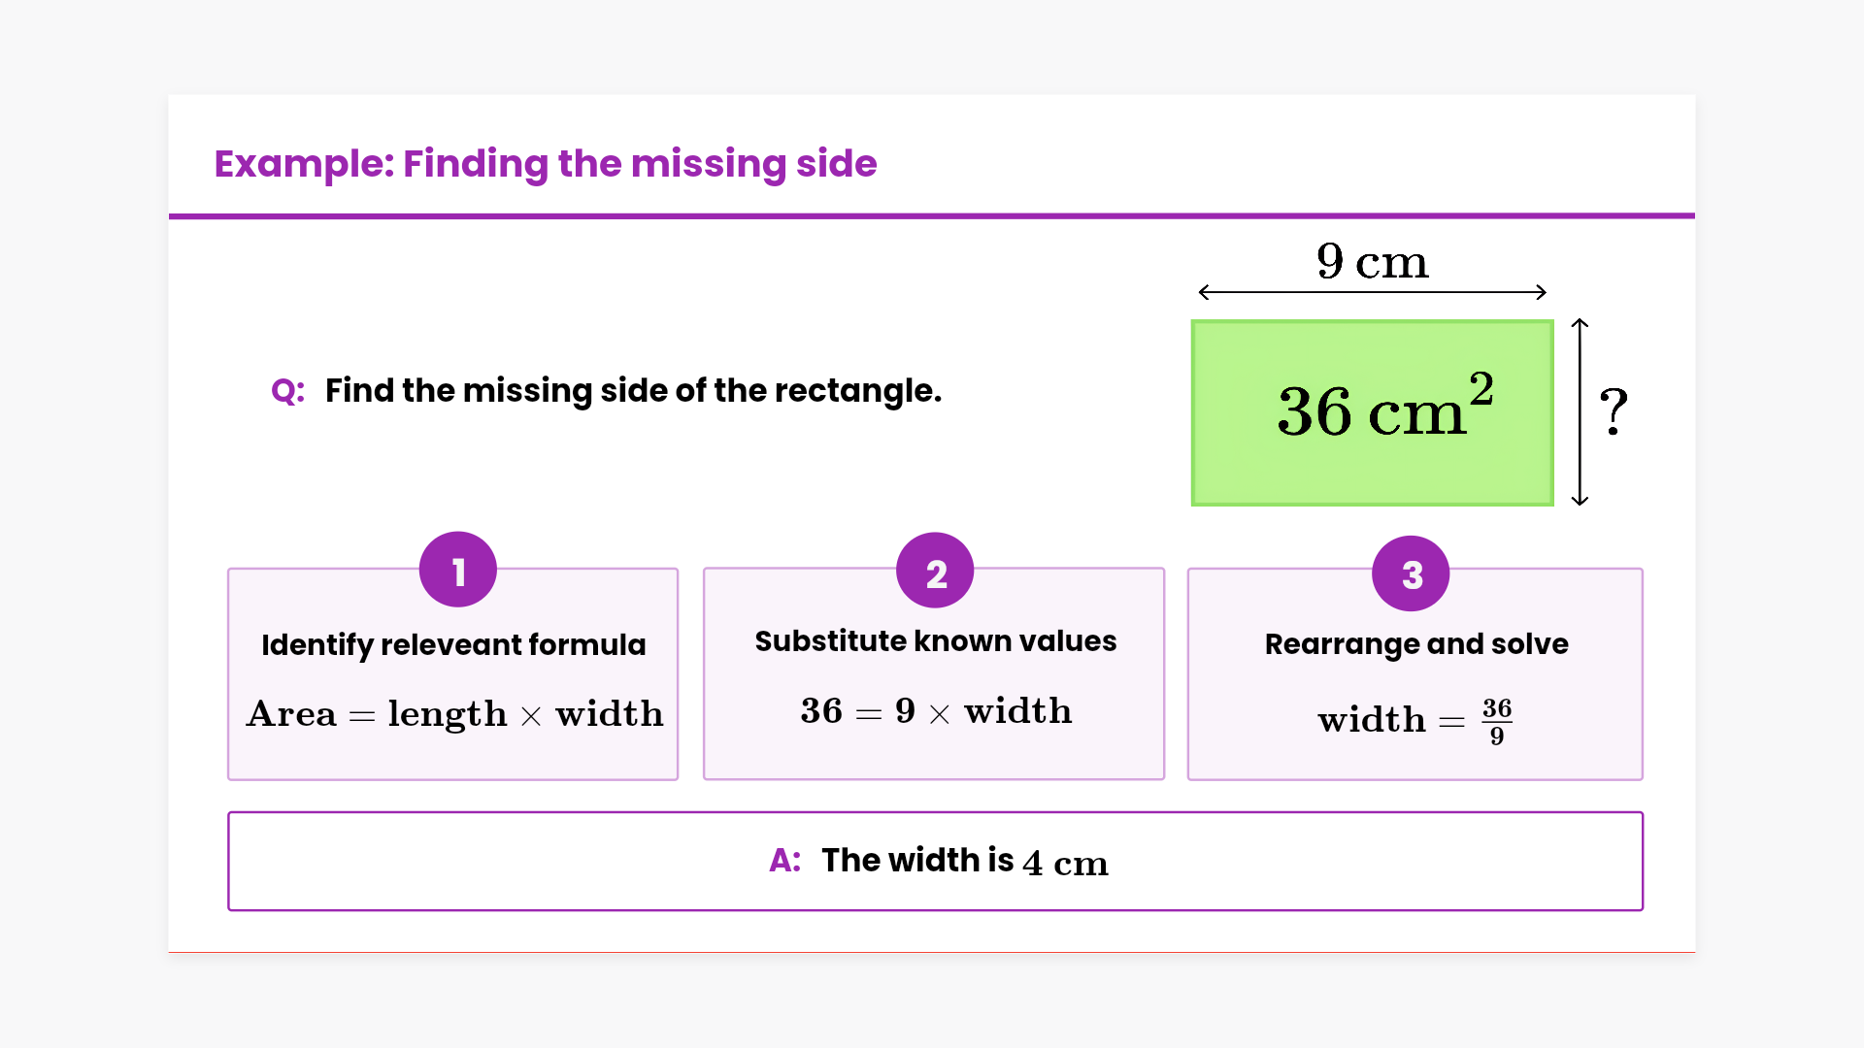Click the purple step 2 circle
This screenshot has width=1864, height=1048.
point(935,571)
